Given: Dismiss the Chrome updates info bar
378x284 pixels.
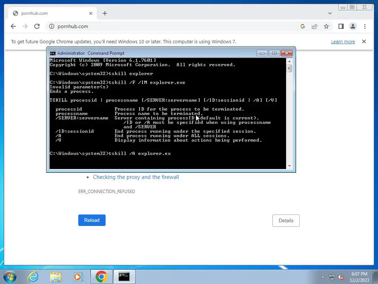Looking at the screenshot, I should pyautogui.click(x=364, y=41).
